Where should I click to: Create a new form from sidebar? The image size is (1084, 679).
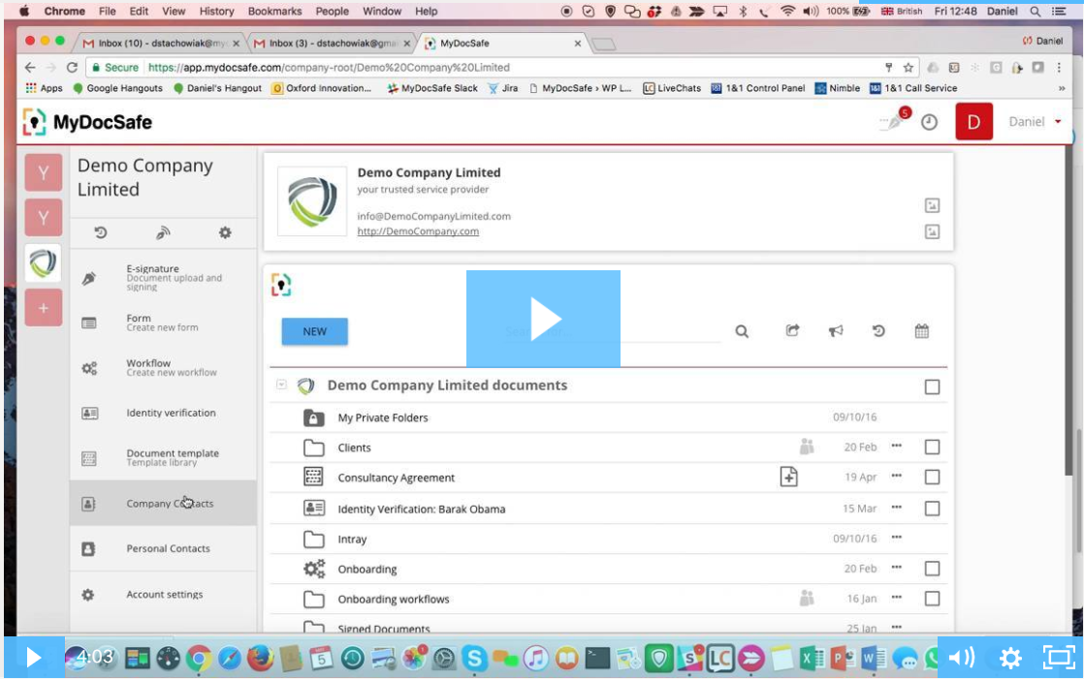point(163,323)
